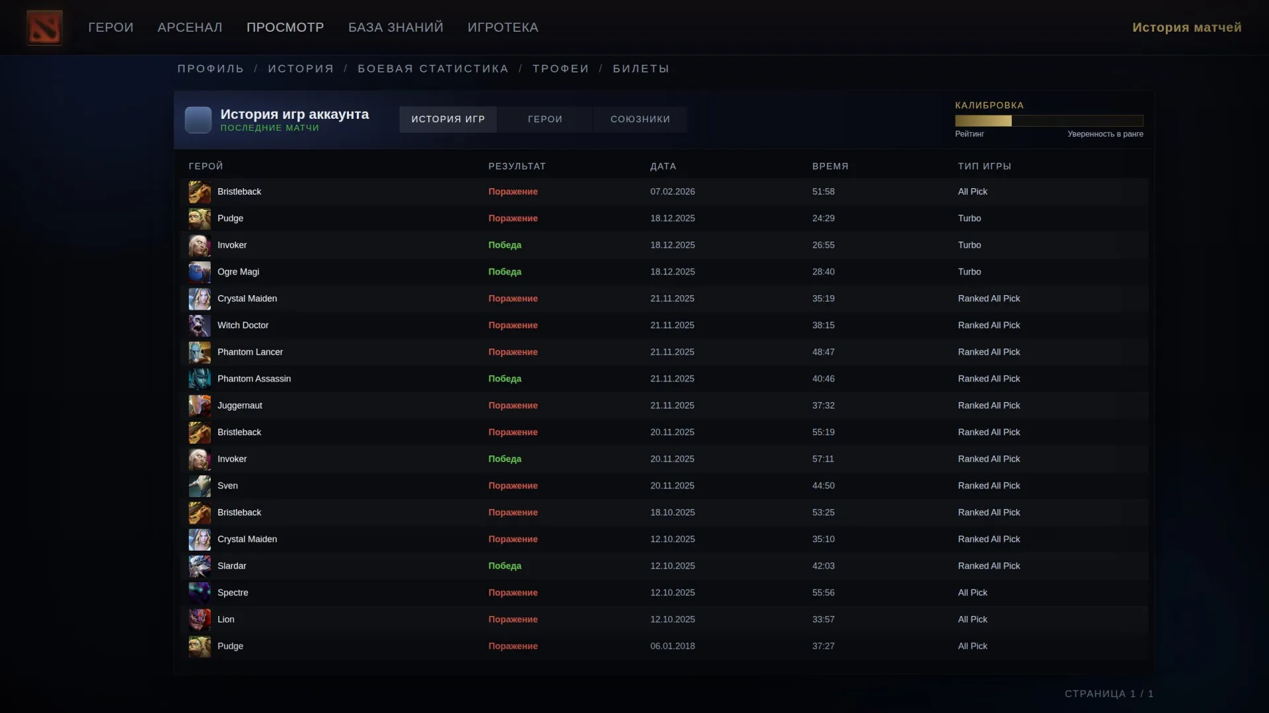
Task: Click the Ogre Magi hero portrait
Action: click(200, 272)
